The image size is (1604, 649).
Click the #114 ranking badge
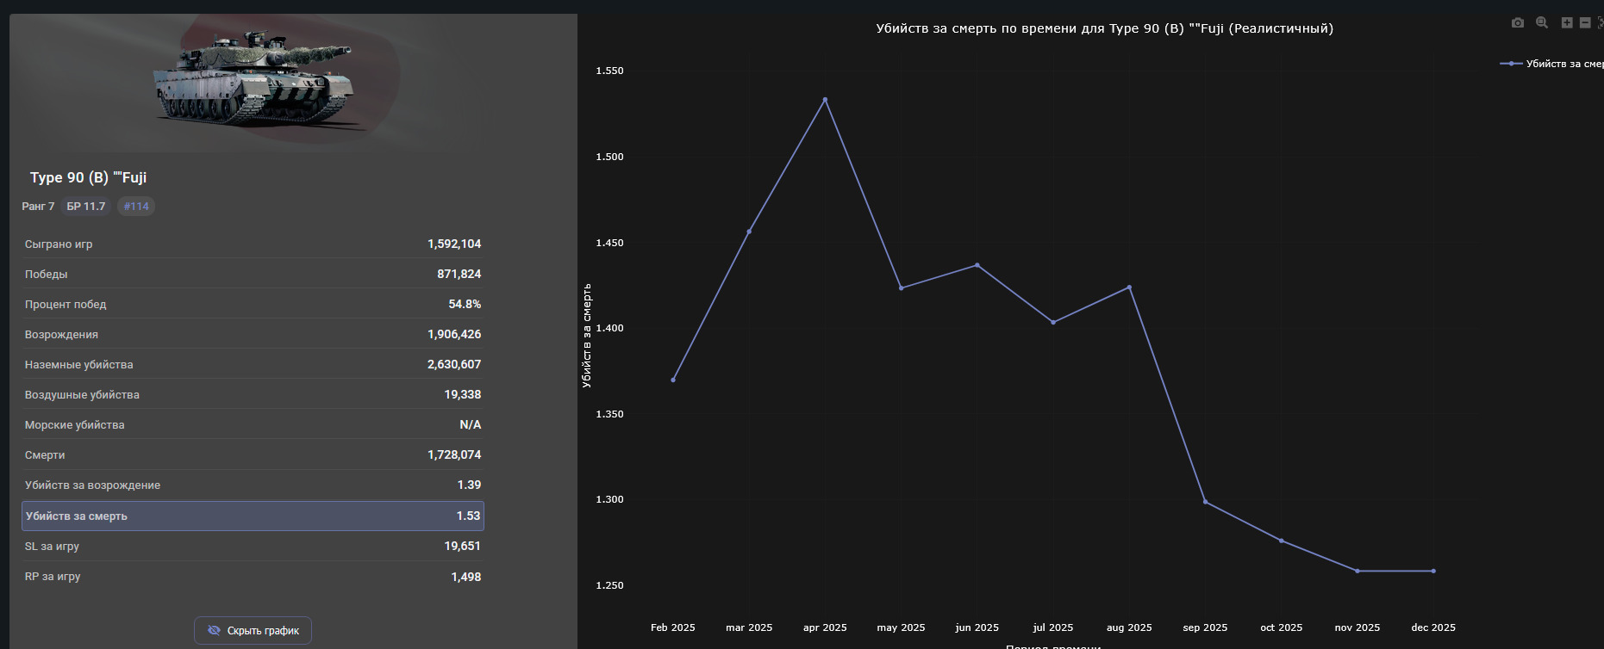coord(136,207)
